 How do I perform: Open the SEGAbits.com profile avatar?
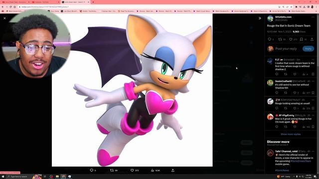coord(270,18)
